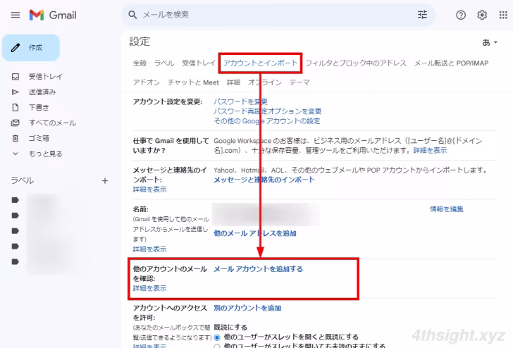Select 他のユーザーがスレッドを開くと既読にする radio
Image resolution: width=513 pixels, height=348 pixels.
[x=217, y=337]
